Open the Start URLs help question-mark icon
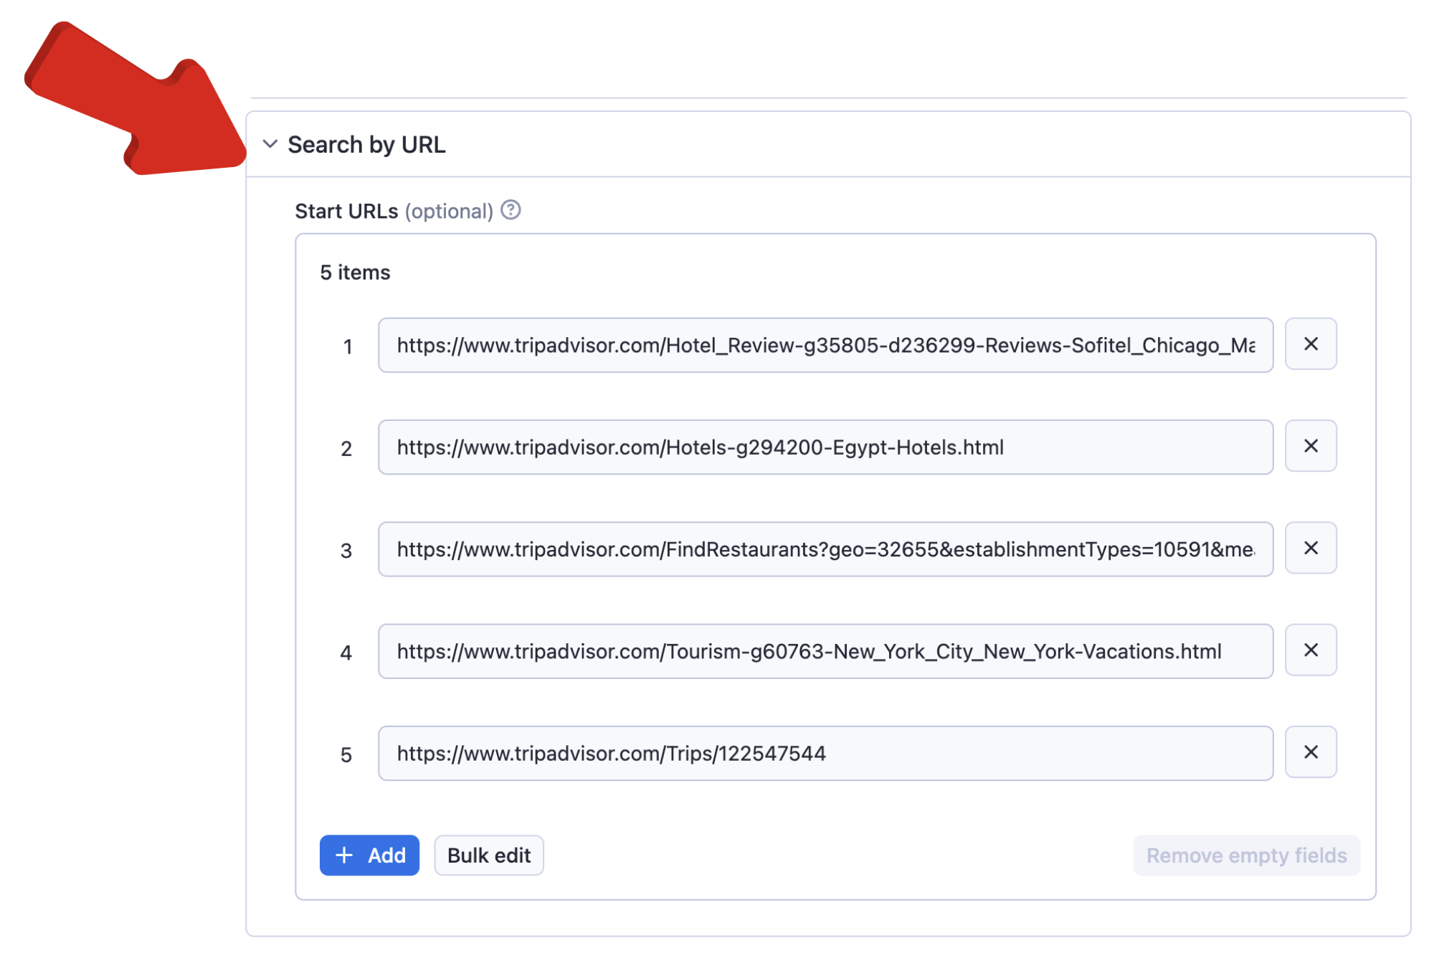Screen dimensions: 1434x958 [511, 210]
